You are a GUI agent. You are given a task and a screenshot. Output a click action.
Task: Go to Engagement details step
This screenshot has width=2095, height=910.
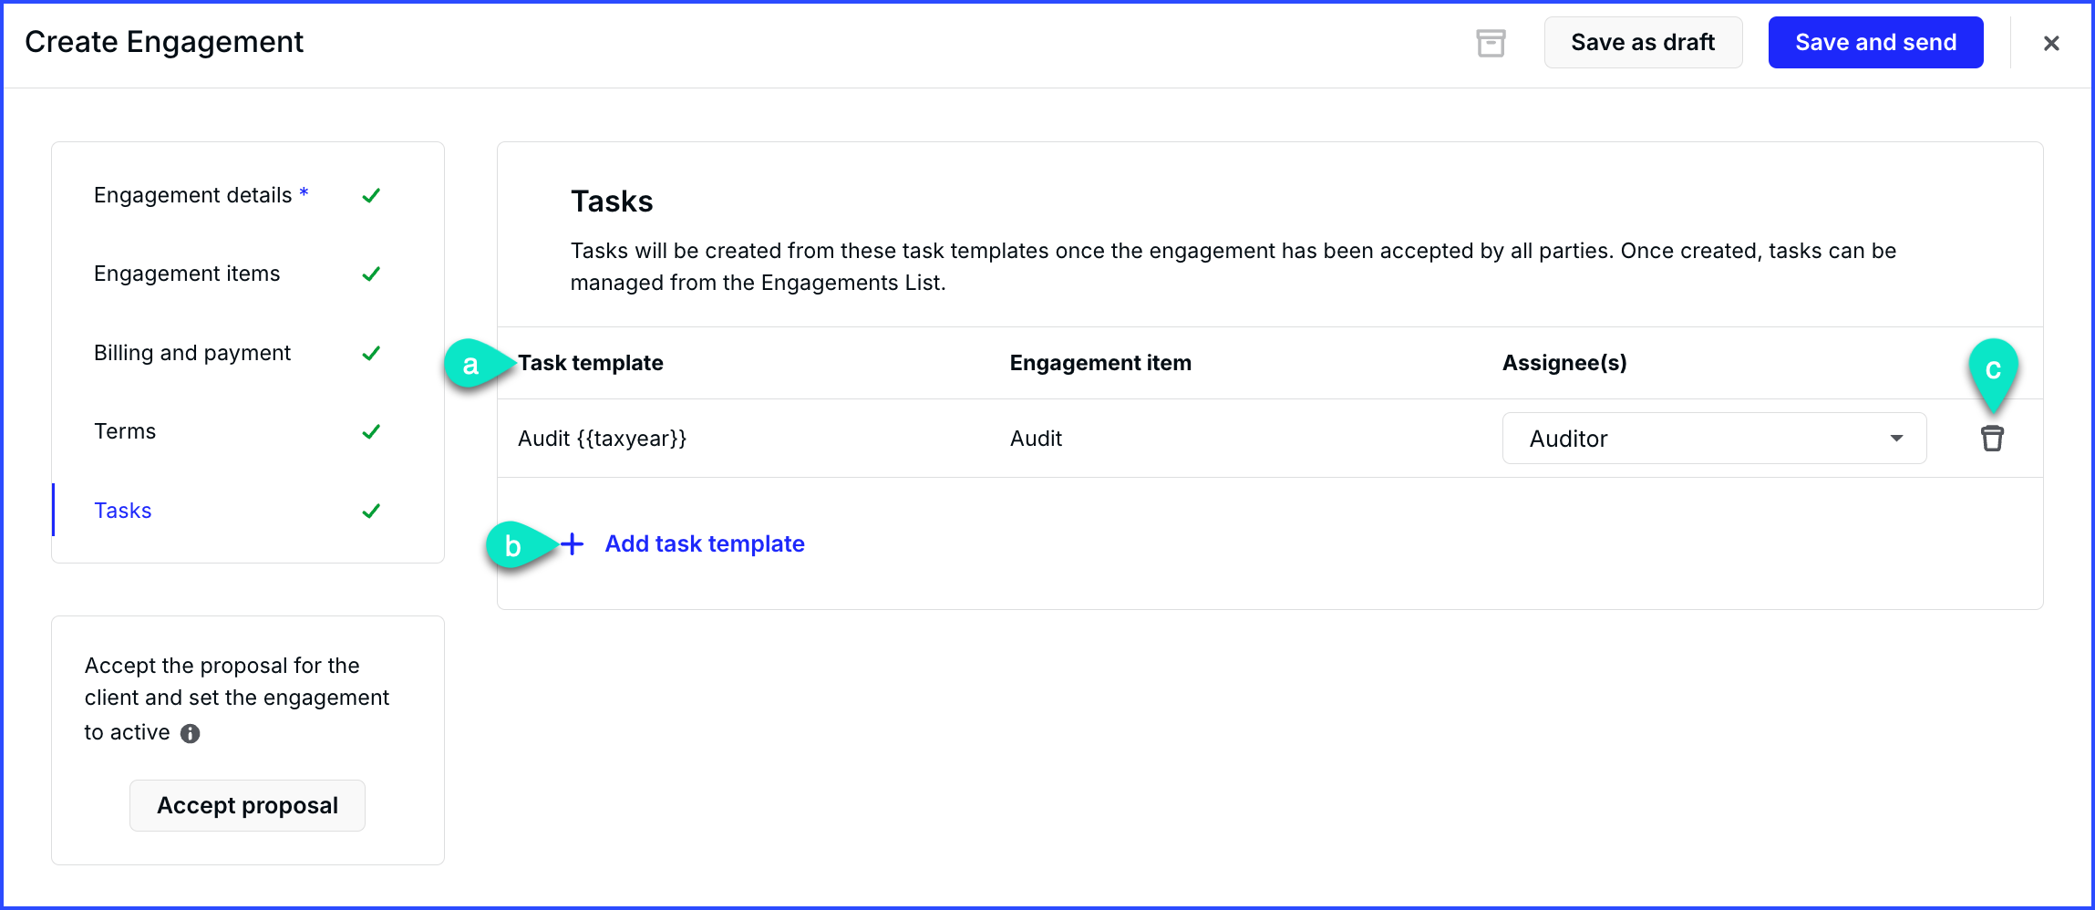pyautogui.click(x=201, y=195)
